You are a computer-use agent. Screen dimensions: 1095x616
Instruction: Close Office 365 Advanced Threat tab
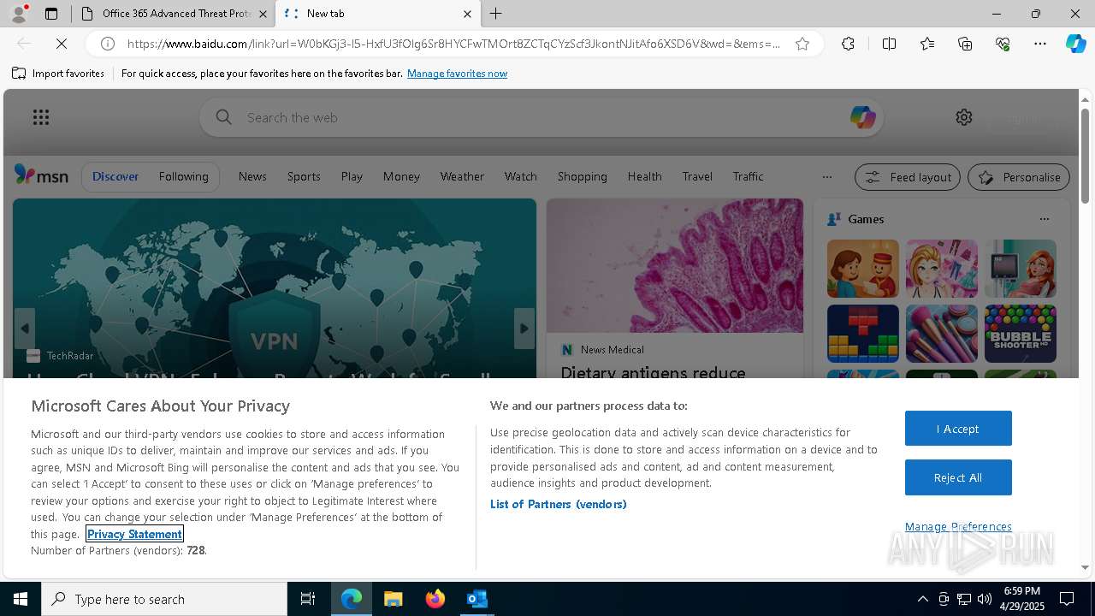263,14
